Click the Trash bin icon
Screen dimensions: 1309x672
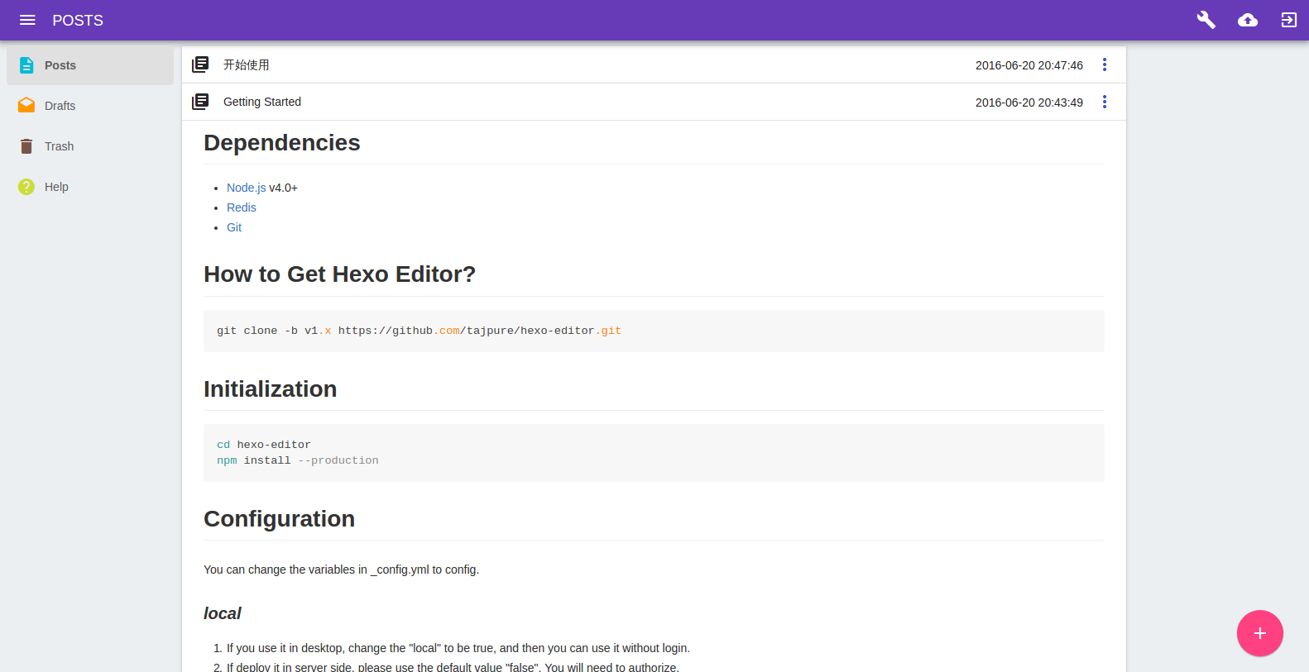tap(26, 146)
